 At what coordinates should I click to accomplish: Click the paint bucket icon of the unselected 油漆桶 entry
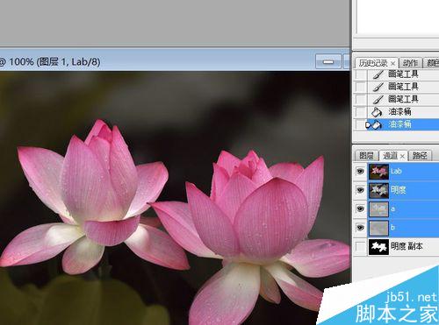[x=377, y=112]
